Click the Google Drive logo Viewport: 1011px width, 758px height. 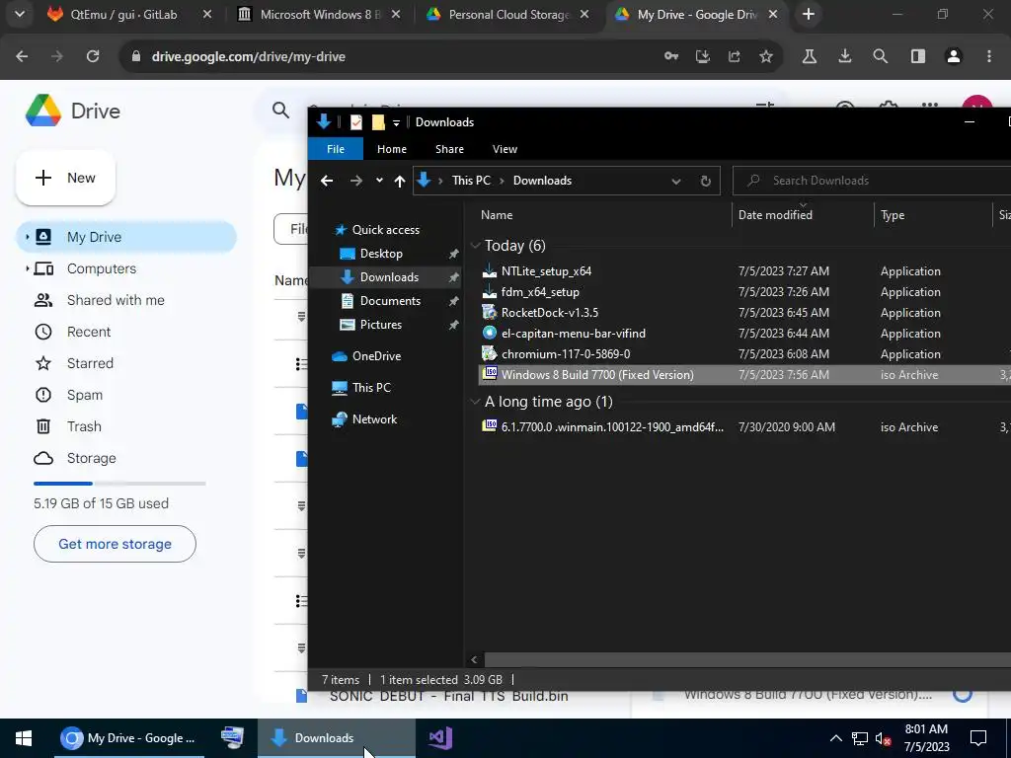pos(73,111)
